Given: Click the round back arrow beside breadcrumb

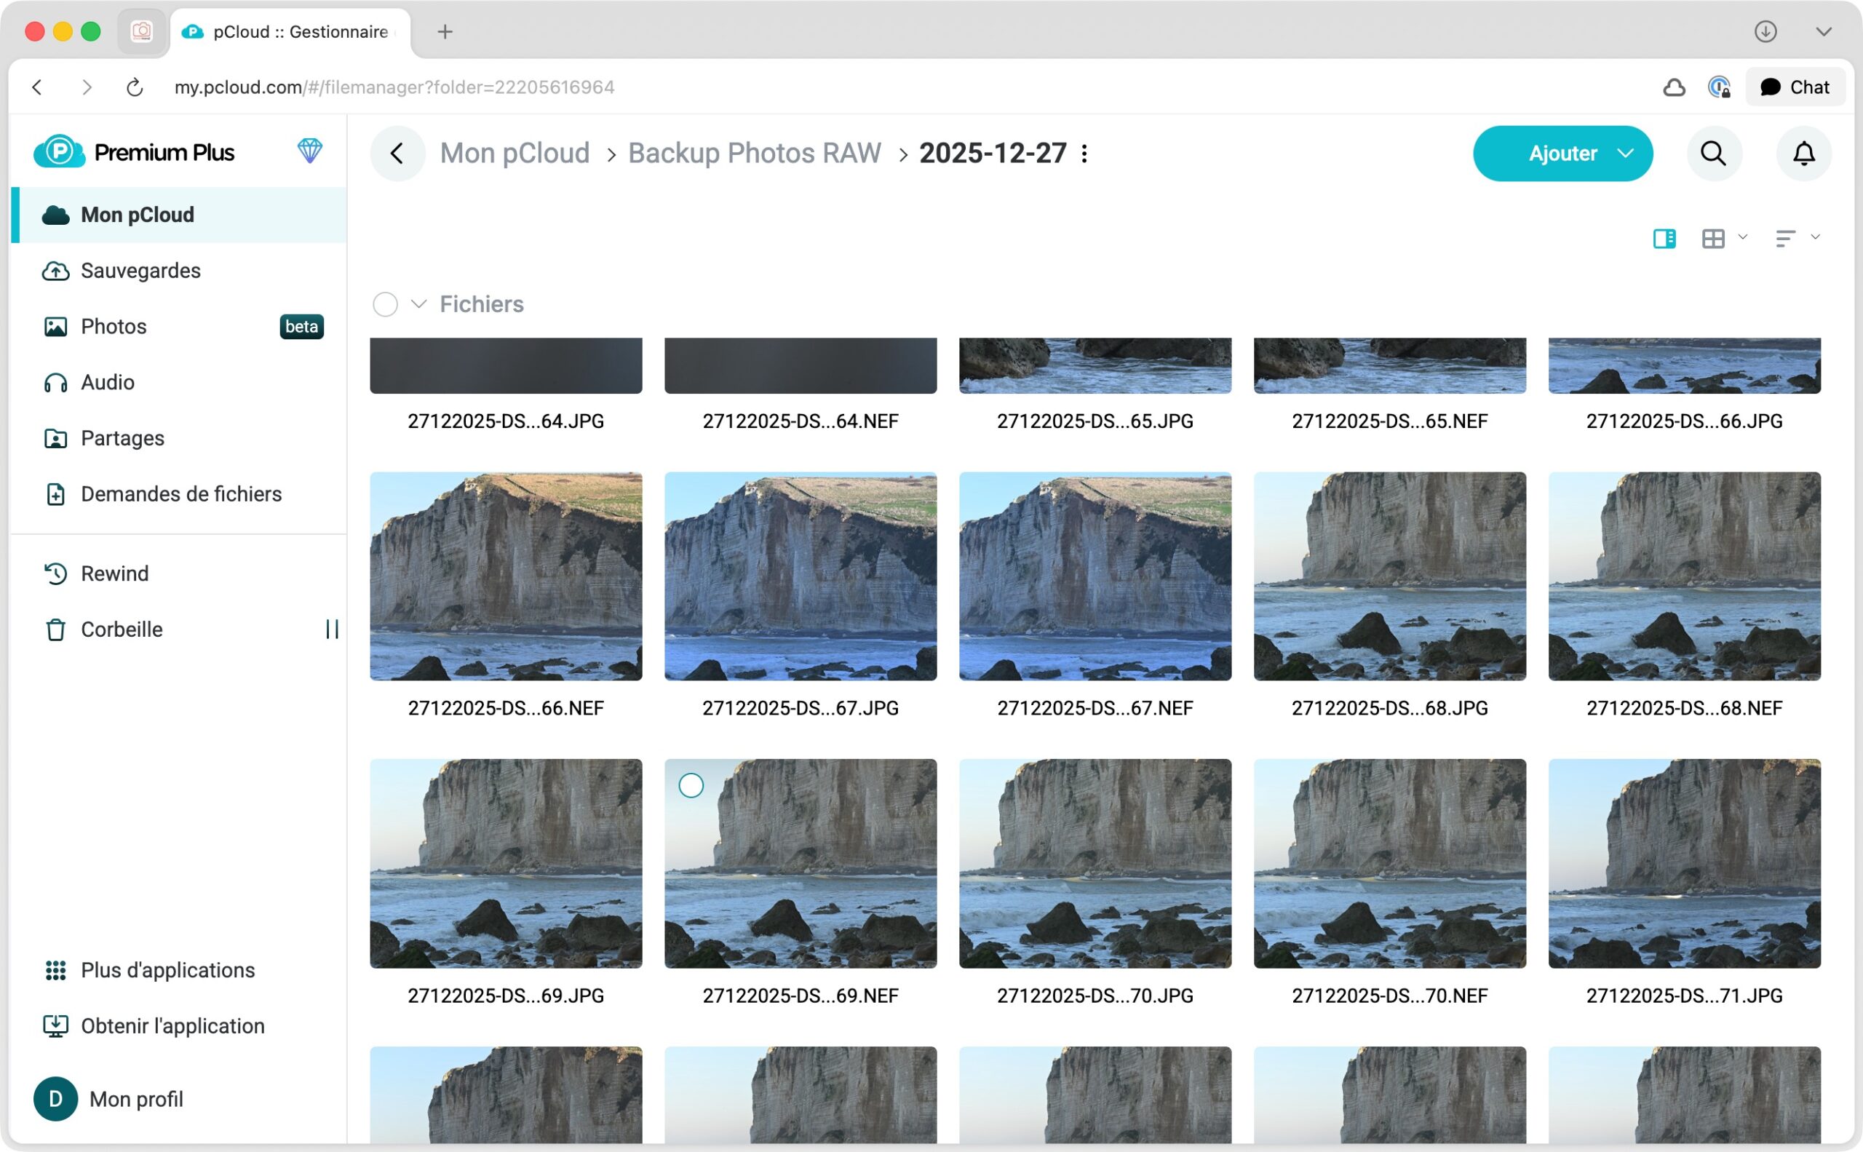Looking at the screenshot, I should click(397, 153).
